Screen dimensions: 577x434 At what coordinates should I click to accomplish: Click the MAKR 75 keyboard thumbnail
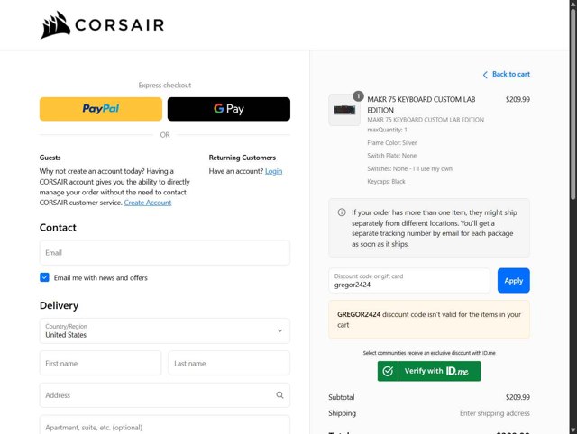(344, 110)
